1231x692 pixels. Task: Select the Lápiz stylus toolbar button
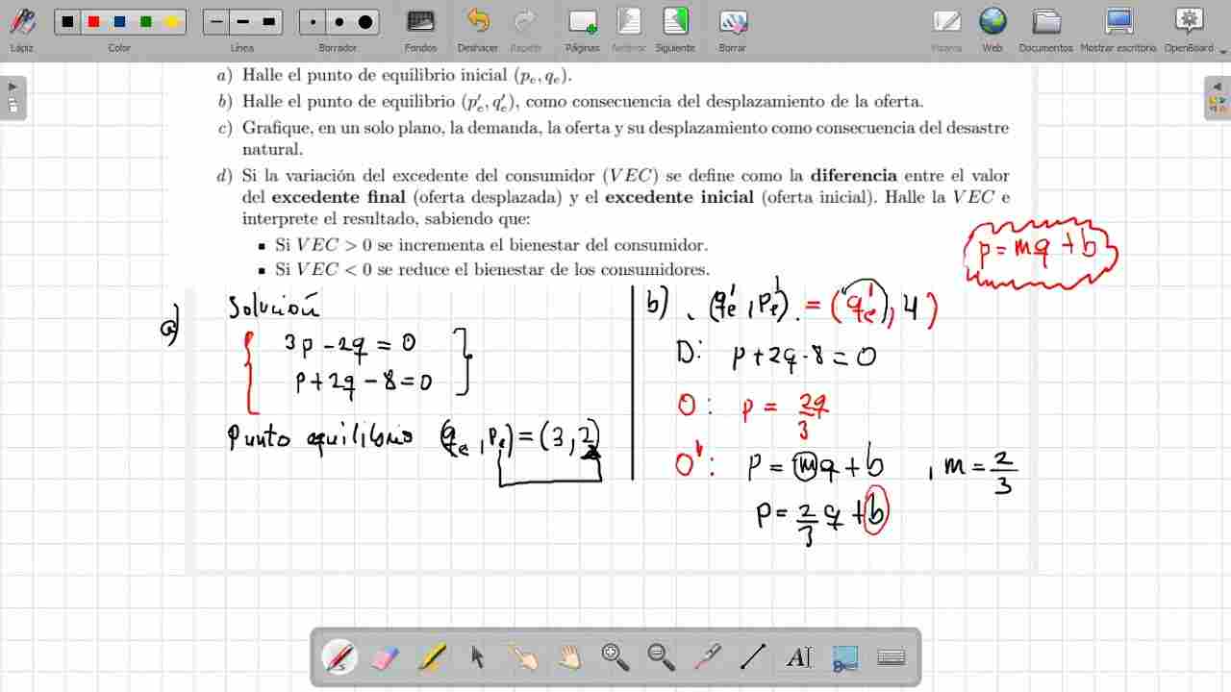point(21,29)
